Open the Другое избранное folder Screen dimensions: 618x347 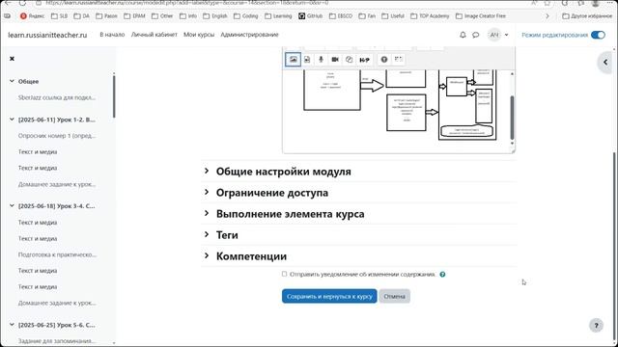point(587,16)
